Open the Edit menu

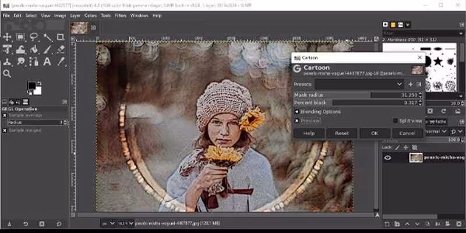point(17,16)
